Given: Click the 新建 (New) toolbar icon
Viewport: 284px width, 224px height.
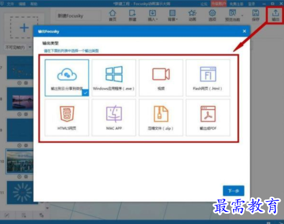Looking at the screenshot, I should tap(133, 15).
